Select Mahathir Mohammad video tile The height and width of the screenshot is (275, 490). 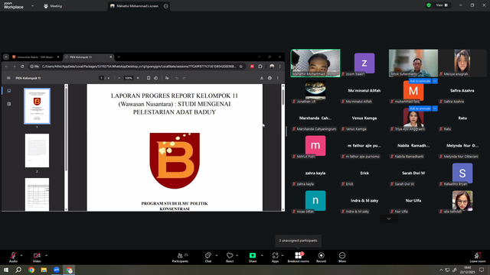tap(315, 63)
